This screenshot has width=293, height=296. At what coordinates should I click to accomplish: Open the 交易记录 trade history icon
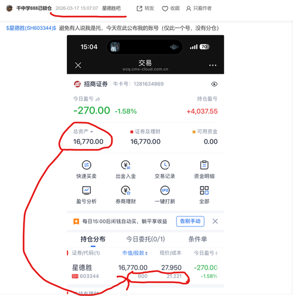[165, 165]
